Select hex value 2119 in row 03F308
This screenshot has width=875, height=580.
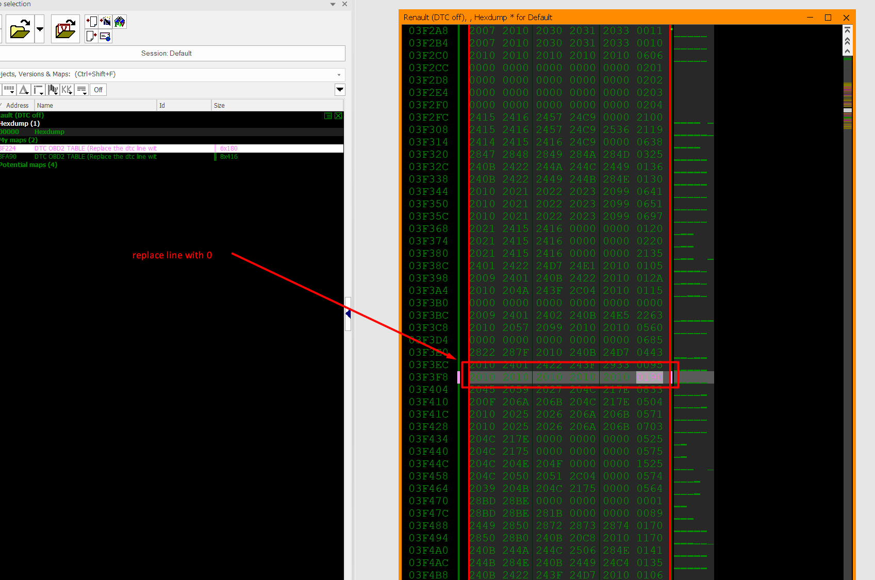650,130
